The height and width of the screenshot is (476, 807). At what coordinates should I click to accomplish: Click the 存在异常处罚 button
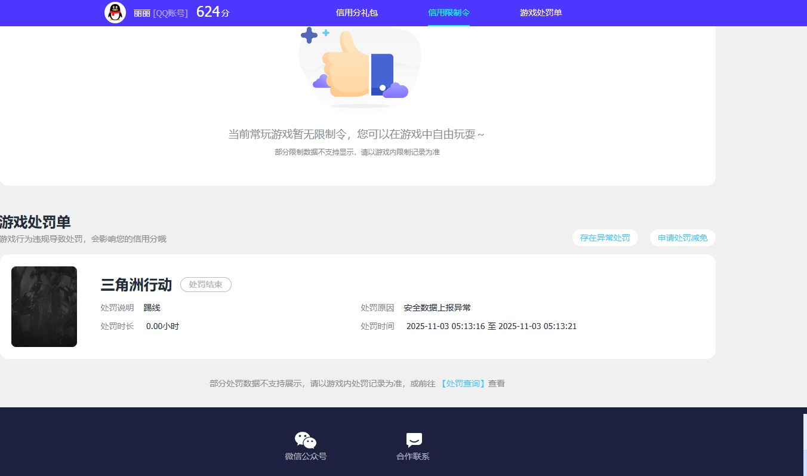click(605, 237)
